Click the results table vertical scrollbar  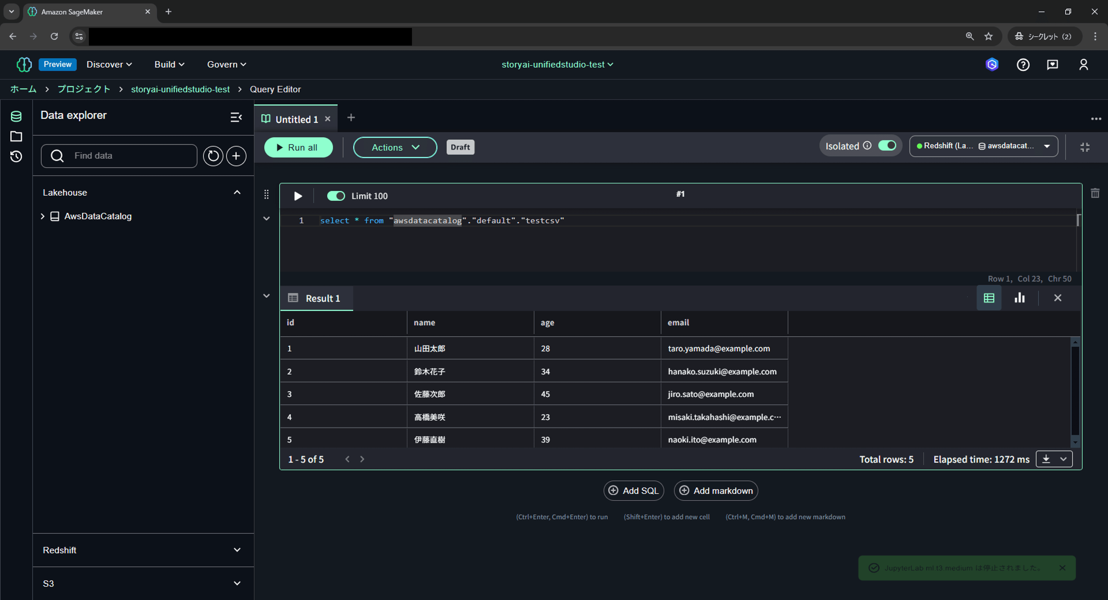pos(1075,392)
